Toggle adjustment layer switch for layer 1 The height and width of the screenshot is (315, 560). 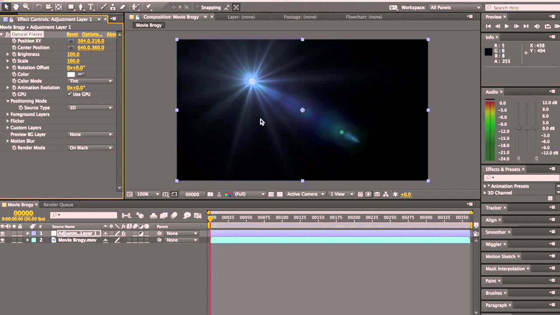141,234
